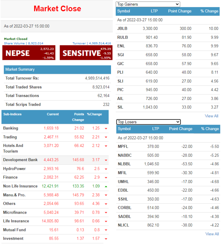This screenshot has height=246, width=222.
Task: Click the down arrow in Microfinance row
Action: (106, 213)
